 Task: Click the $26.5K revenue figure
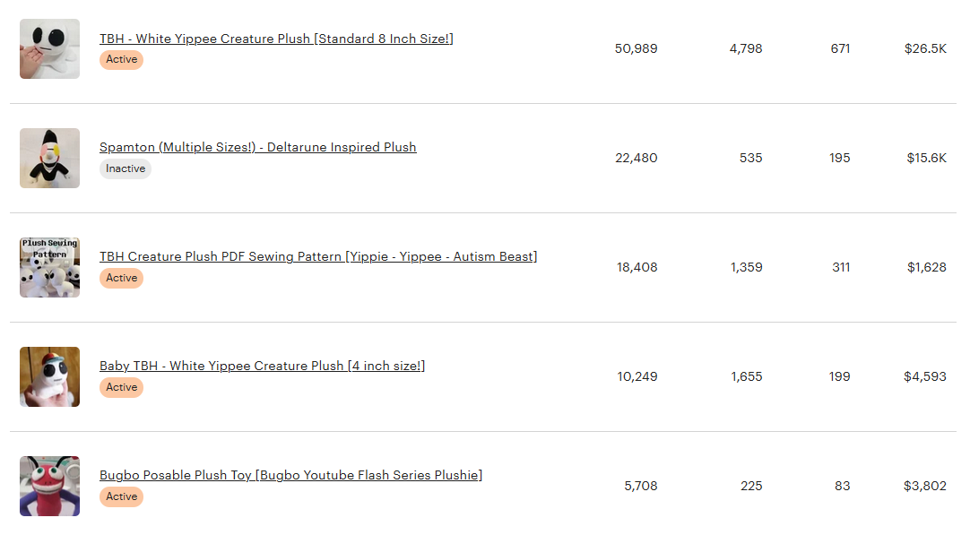pyautogui.click(x=925, y=49)
